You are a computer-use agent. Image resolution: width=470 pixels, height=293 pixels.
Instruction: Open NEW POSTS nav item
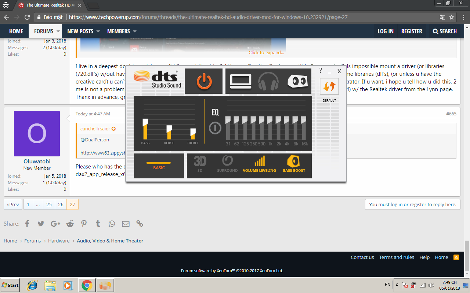pos(80,31)
